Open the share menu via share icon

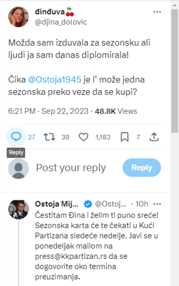(154, 137)
